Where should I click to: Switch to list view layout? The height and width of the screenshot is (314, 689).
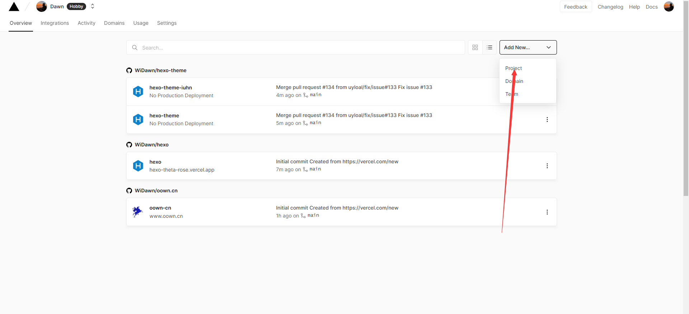click(x=489, y=47)
